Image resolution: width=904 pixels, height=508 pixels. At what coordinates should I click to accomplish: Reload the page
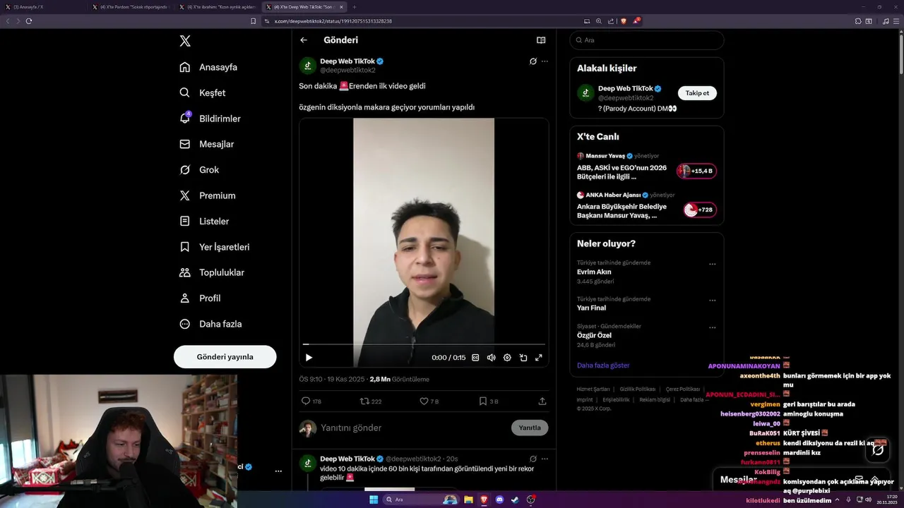(x=29, y=21)
